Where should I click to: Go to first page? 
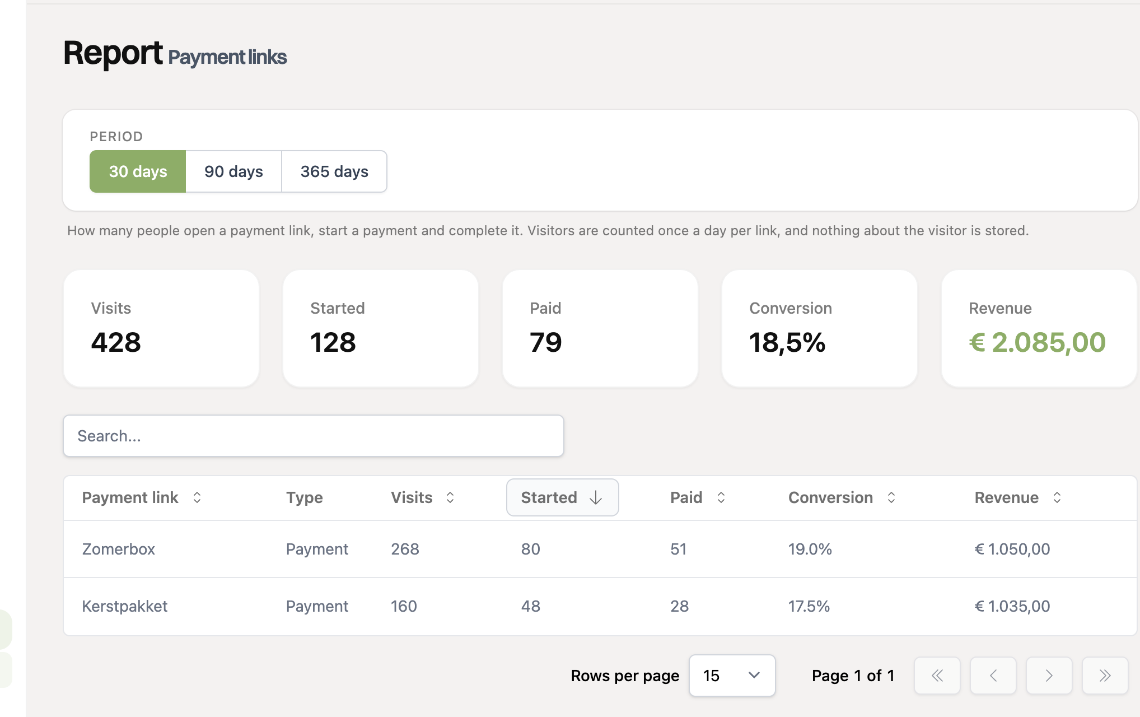coord(937,676)
